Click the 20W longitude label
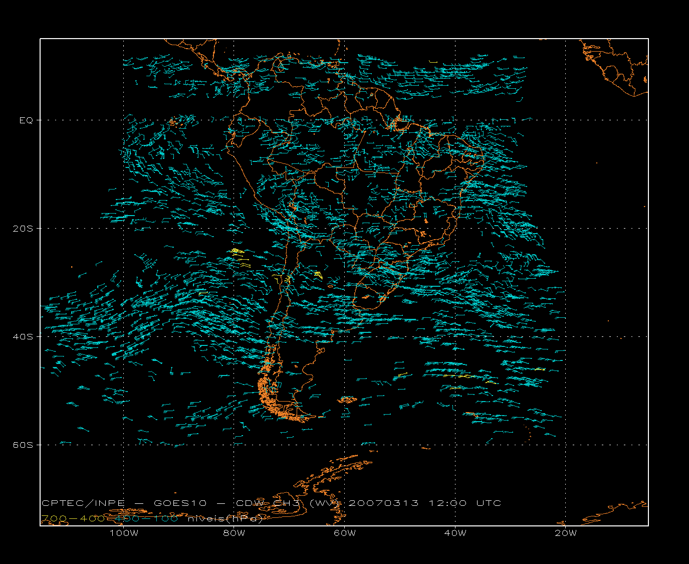 (565, 533)
